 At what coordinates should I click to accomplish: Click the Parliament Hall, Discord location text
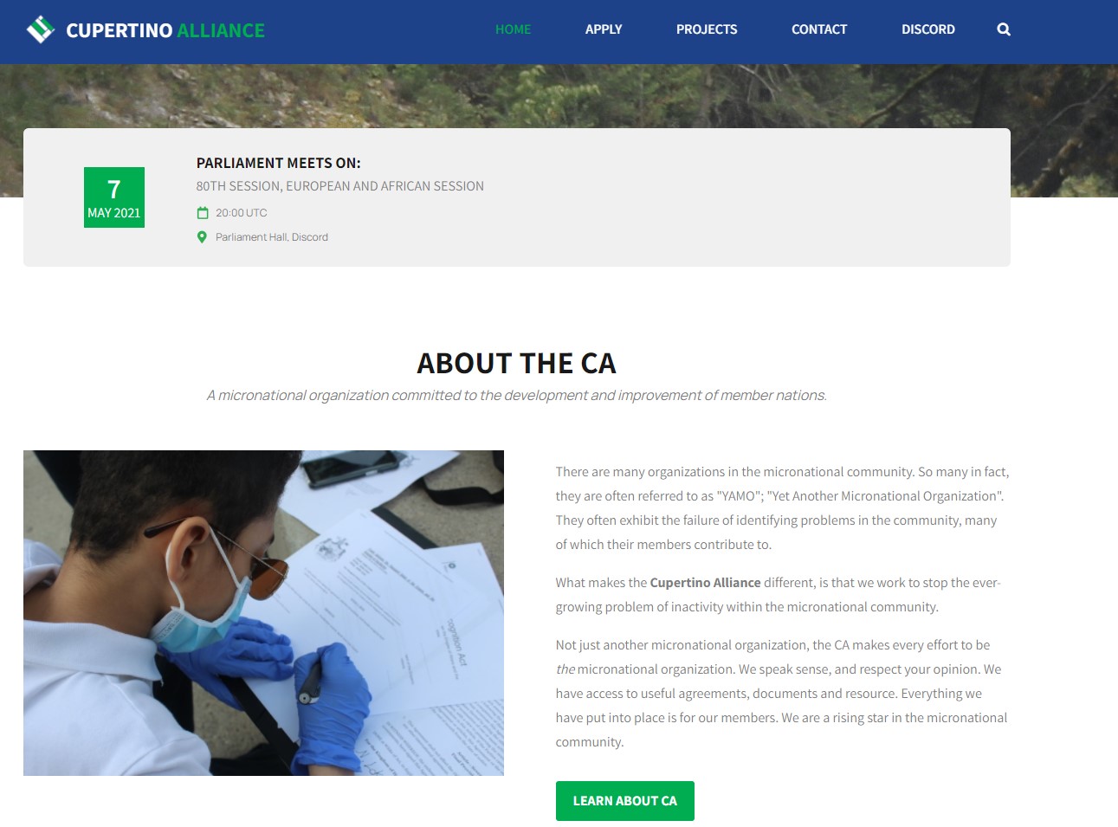click(x=272, y=237)
